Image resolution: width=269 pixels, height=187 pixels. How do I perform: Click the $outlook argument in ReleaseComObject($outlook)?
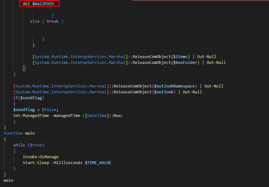click(164, 92)
